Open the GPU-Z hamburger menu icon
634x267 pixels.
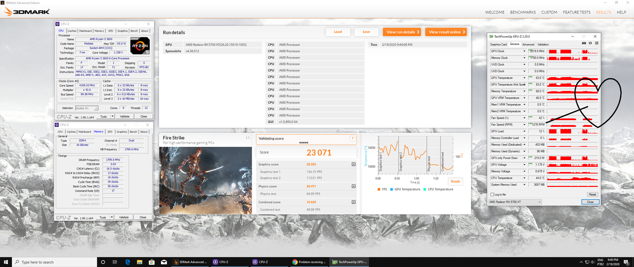(x=596, y=44)
